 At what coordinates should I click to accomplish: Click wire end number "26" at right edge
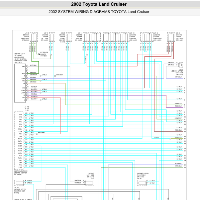click(185, 168)
